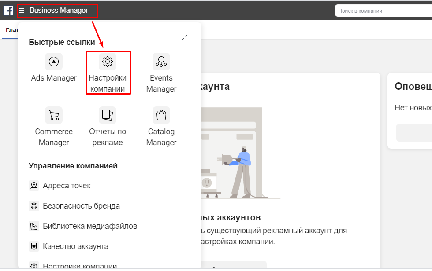Click the Facebook logo icon
The height and width of the screenshot is (271, 432).
click(8, 11)
